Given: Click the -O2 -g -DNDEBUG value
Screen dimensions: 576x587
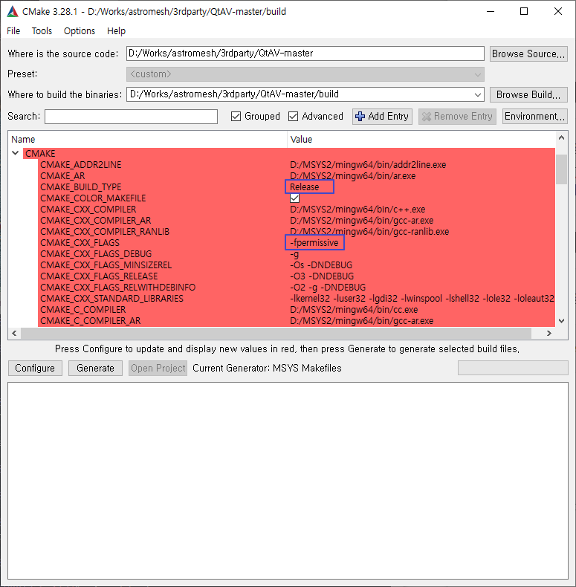Looking at the screenshot, I should [x=328, y=288].
